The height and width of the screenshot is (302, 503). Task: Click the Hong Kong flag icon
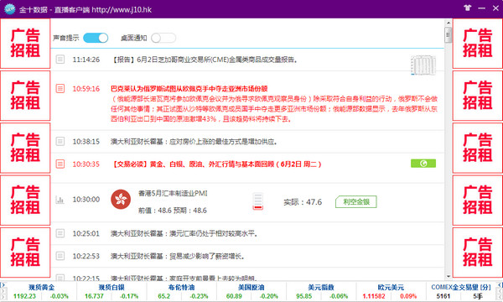coord(121,200)
